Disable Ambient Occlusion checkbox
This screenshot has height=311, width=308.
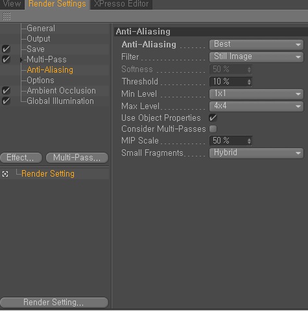(x=6, y=90)
